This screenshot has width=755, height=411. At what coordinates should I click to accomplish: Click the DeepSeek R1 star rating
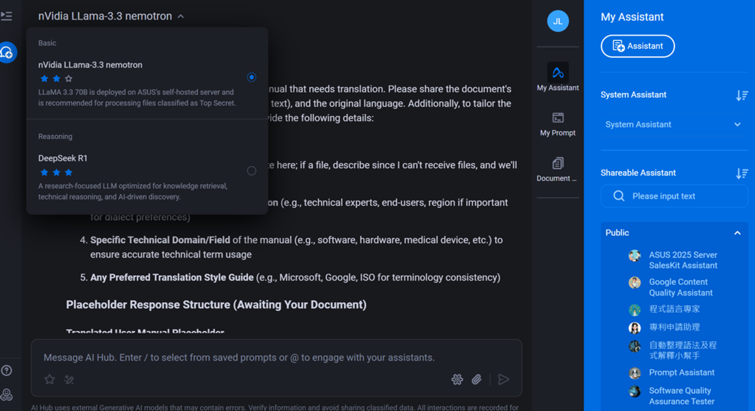(56, 172)
